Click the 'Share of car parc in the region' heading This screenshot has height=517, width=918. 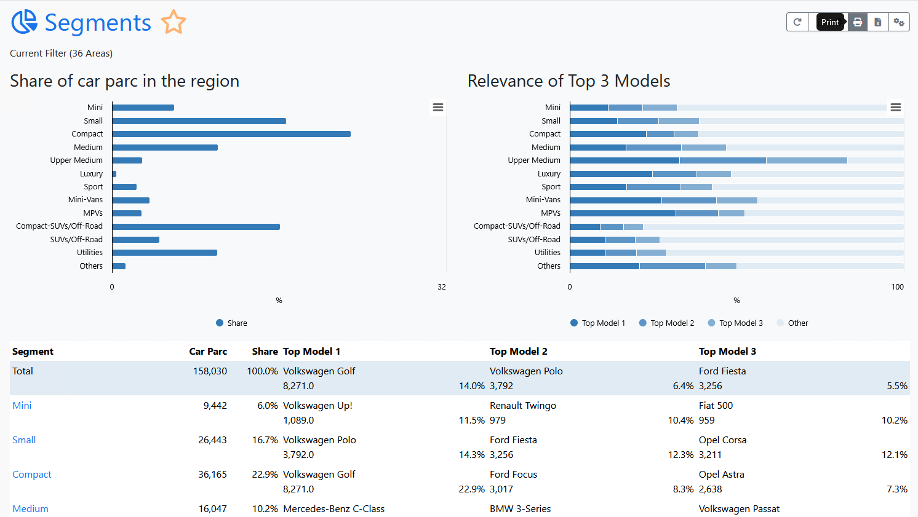coord(125,81)
